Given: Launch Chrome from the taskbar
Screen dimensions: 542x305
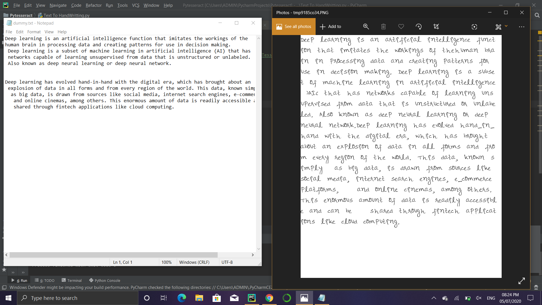Looking at the screenshot, I should (x=269, y=298).
